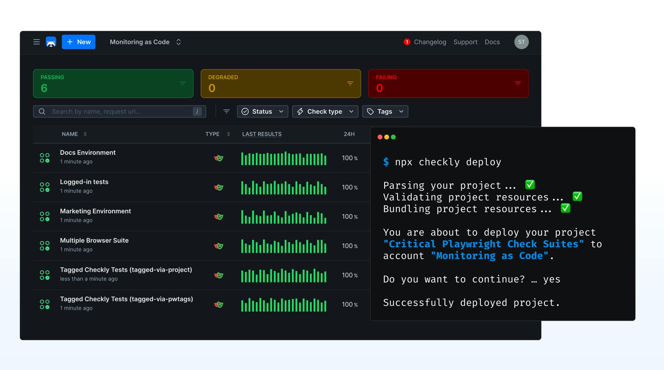
Task: Click the Checkly raccoon logo
Action: pyautogui.click(x=51, y=42)
